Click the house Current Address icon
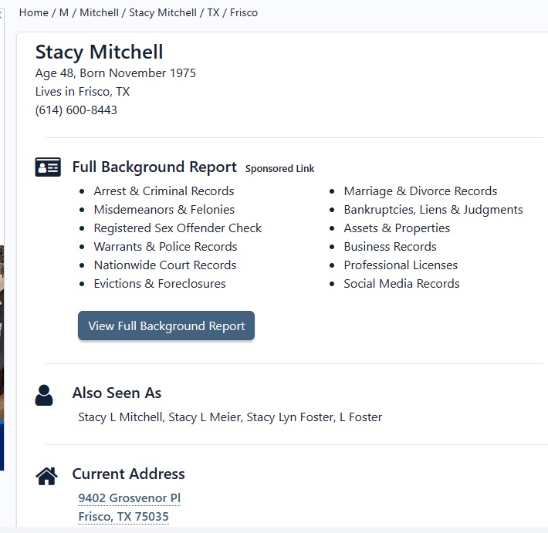Viewport: 548px width, 533px height. tap(46, 476)
